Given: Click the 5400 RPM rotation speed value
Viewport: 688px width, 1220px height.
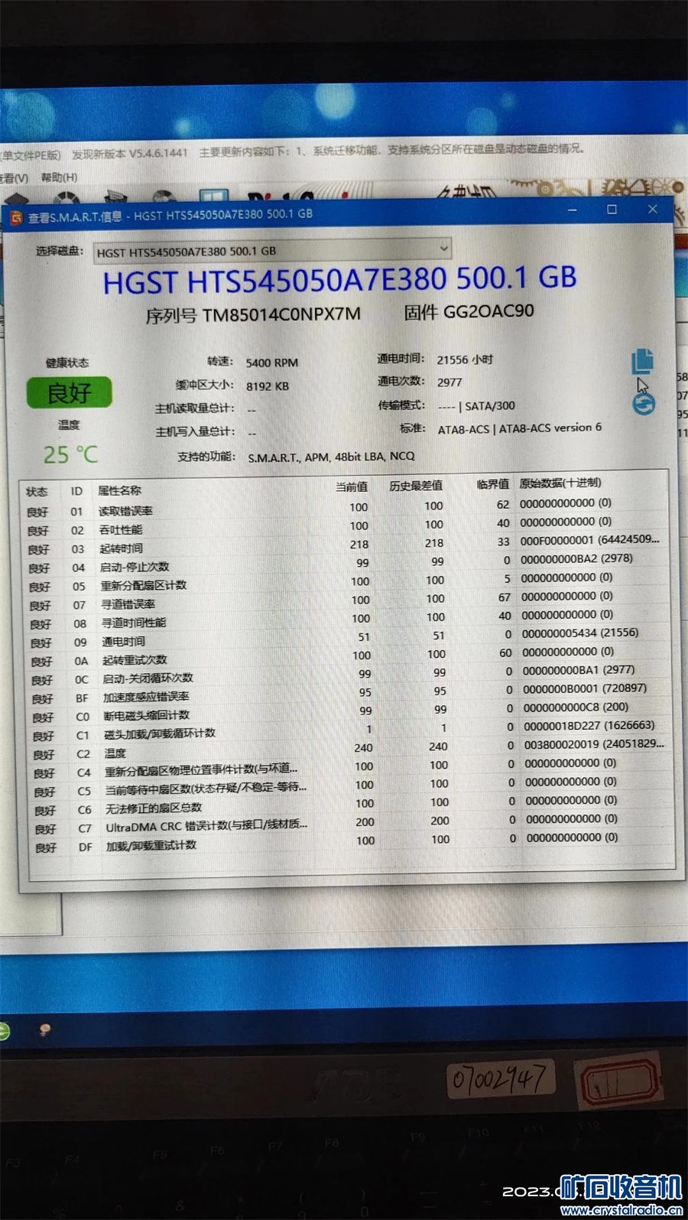Looking at the screenshot, I should [x=272, y=363].
